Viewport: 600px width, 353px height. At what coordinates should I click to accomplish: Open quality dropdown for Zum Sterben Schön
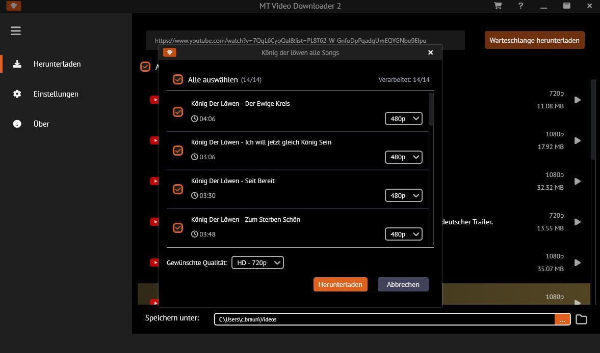[404, 234]
